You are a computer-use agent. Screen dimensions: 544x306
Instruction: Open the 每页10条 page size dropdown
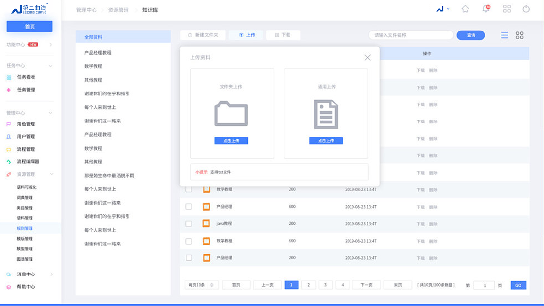pos(201,285)
